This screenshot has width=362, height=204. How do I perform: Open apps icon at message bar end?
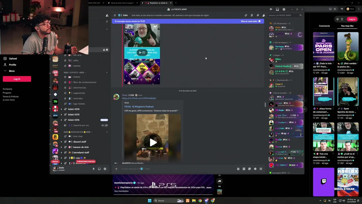pyautogui.click(x=261, y=169)
